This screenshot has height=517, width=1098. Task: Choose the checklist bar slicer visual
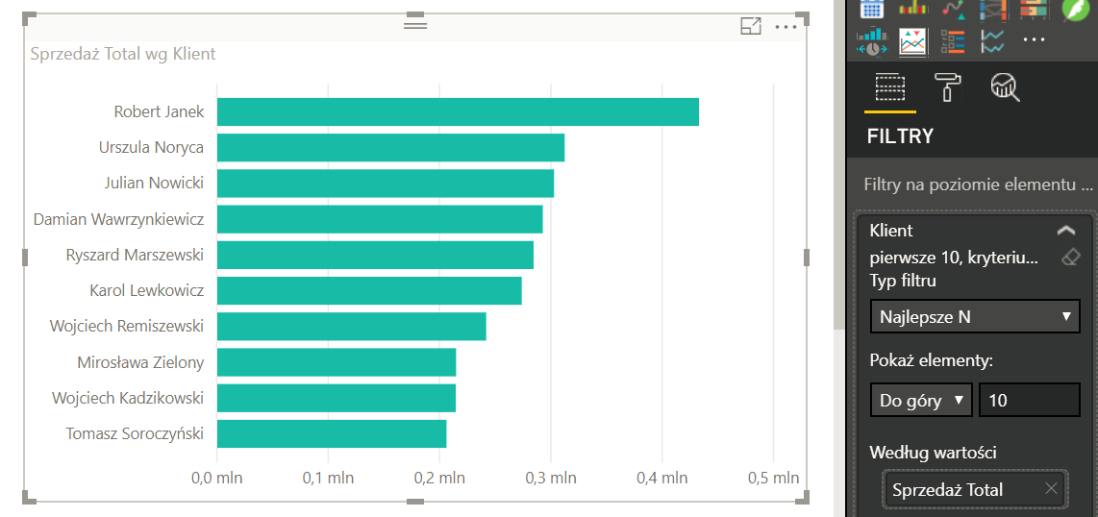point(953,41)
